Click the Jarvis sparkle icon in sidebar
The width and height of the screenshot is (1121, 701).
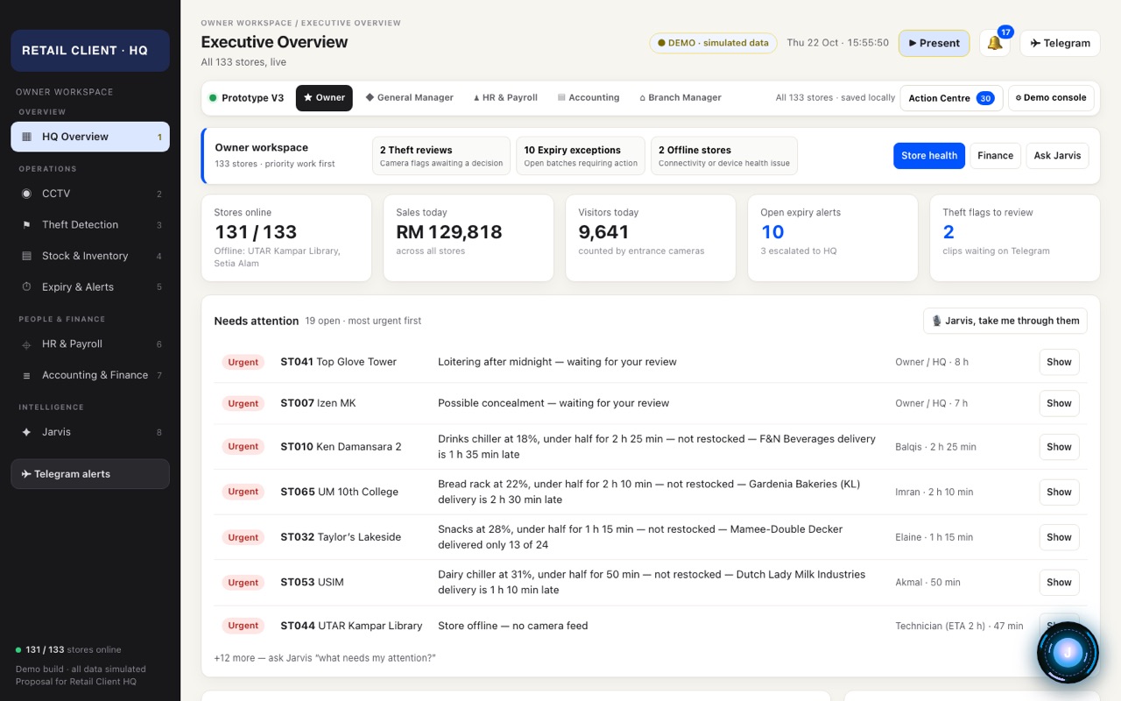pyautogui.click(x=26, y=432)
